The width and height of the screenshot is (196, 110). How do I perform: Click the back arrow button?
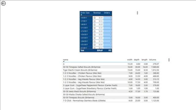click(x=3, y=3)
